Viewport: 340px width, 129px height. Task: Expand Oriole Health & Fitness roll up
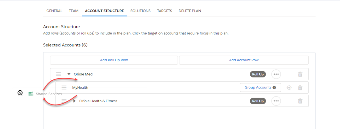click(74, 101)
